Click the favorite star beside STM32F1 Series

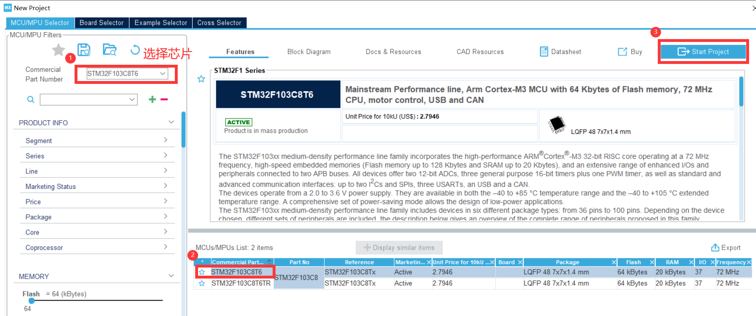(x=201, y=79)
